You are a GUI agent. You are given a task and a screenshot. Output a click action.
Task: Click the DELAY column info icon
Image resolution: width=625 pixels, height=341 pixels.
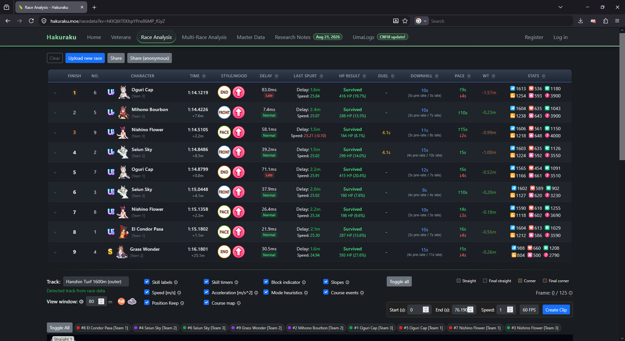tap(277, 76)
